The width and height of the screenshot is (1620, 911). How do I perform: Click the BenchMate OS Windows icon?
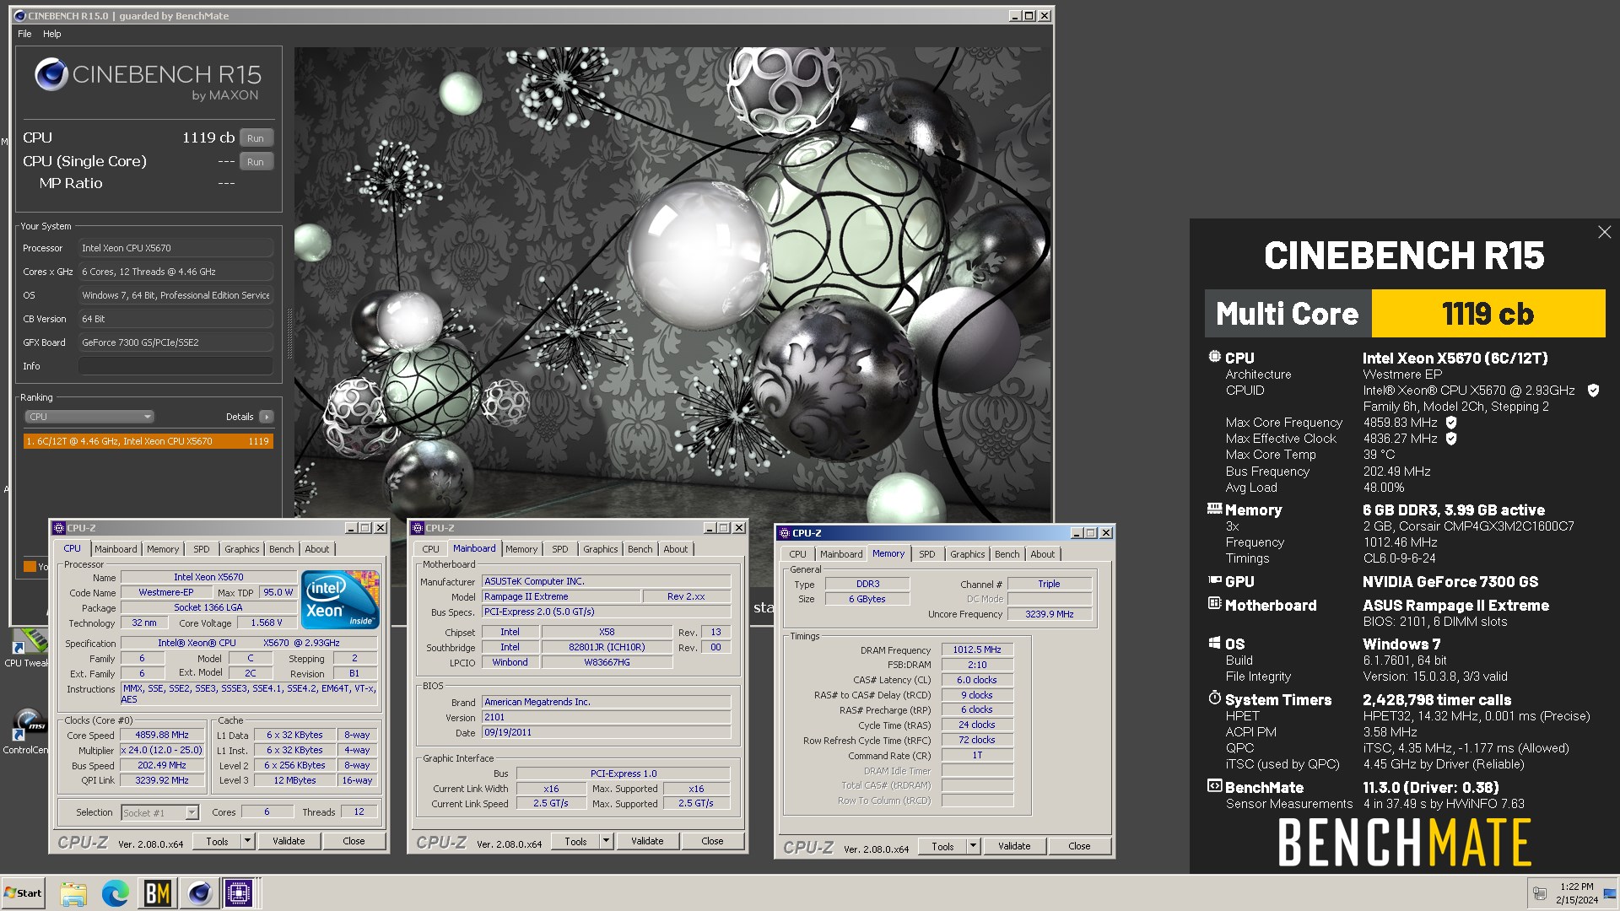[1214, 643]
